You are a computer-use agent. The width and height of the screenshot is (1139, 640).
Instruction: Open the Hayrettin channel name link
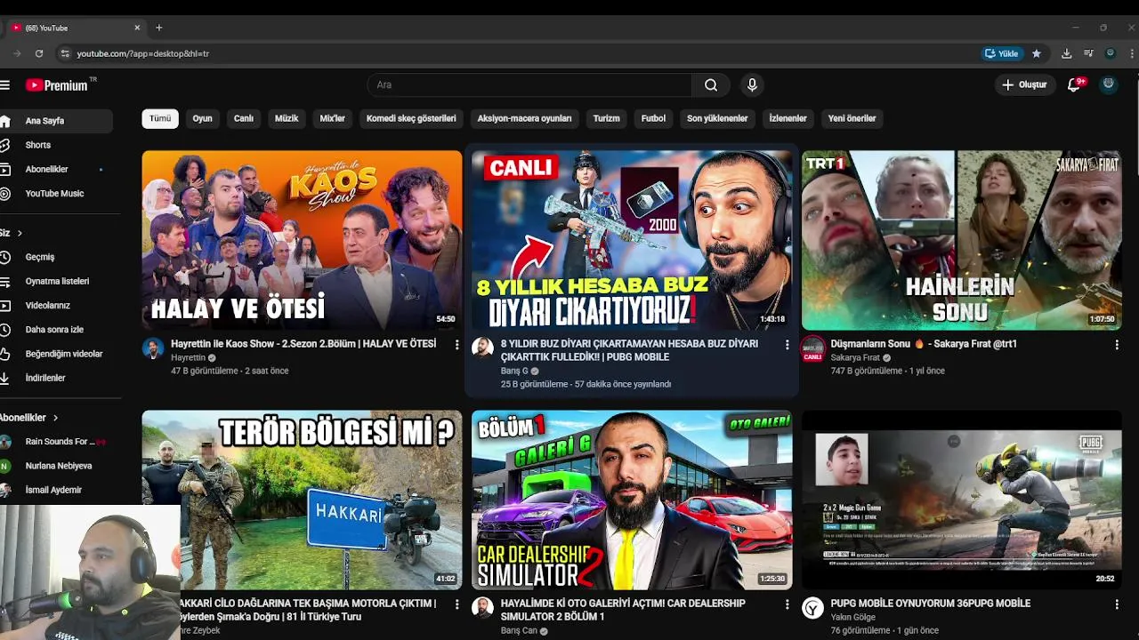(189, 357)
